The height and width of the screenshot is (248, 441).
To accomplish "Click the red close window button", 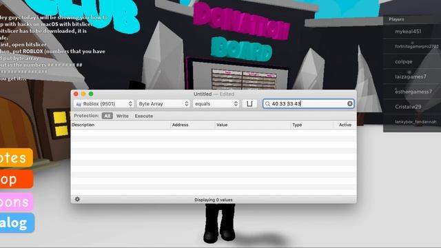I will point(76,94).
